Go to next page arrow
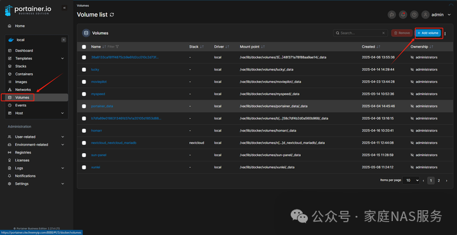Viewport: 457px width, 235px height. (446, 181)
